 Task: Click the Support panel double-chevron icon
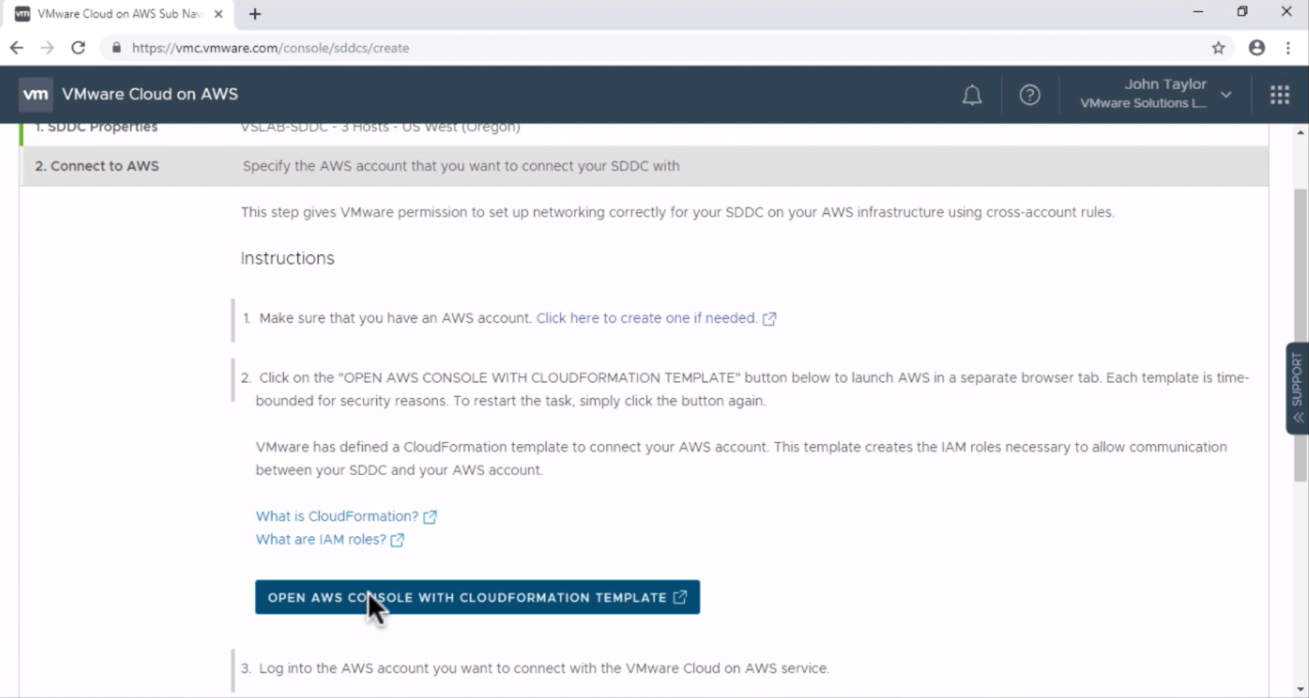[1298, 417]
